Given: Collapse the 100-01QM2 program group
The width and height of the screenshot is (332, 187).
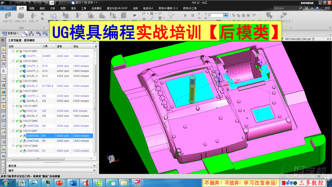Looking at the screenshot, I should tap(13, 61).
